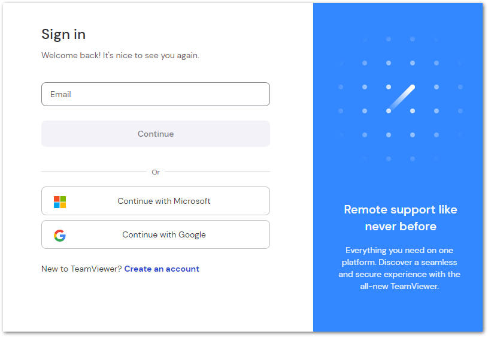Click the Microsoft four-square logo icon

(x=60, y=201)
